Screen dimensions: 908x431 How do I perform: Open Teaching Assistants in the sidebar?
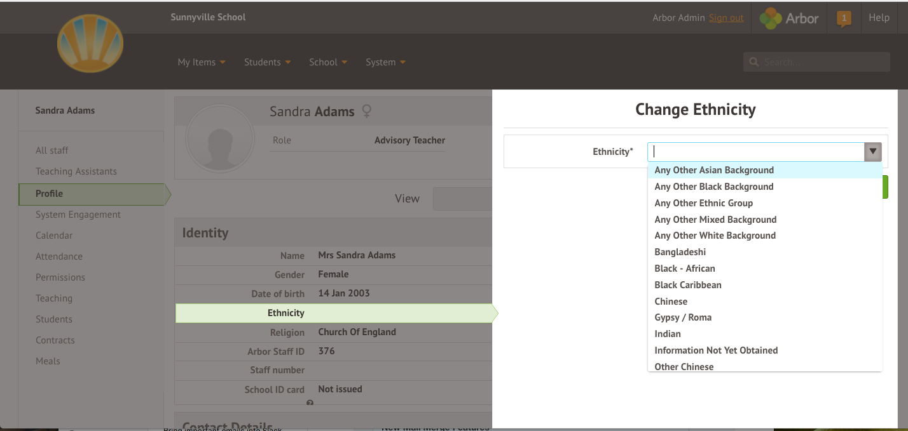pos(76,171)
